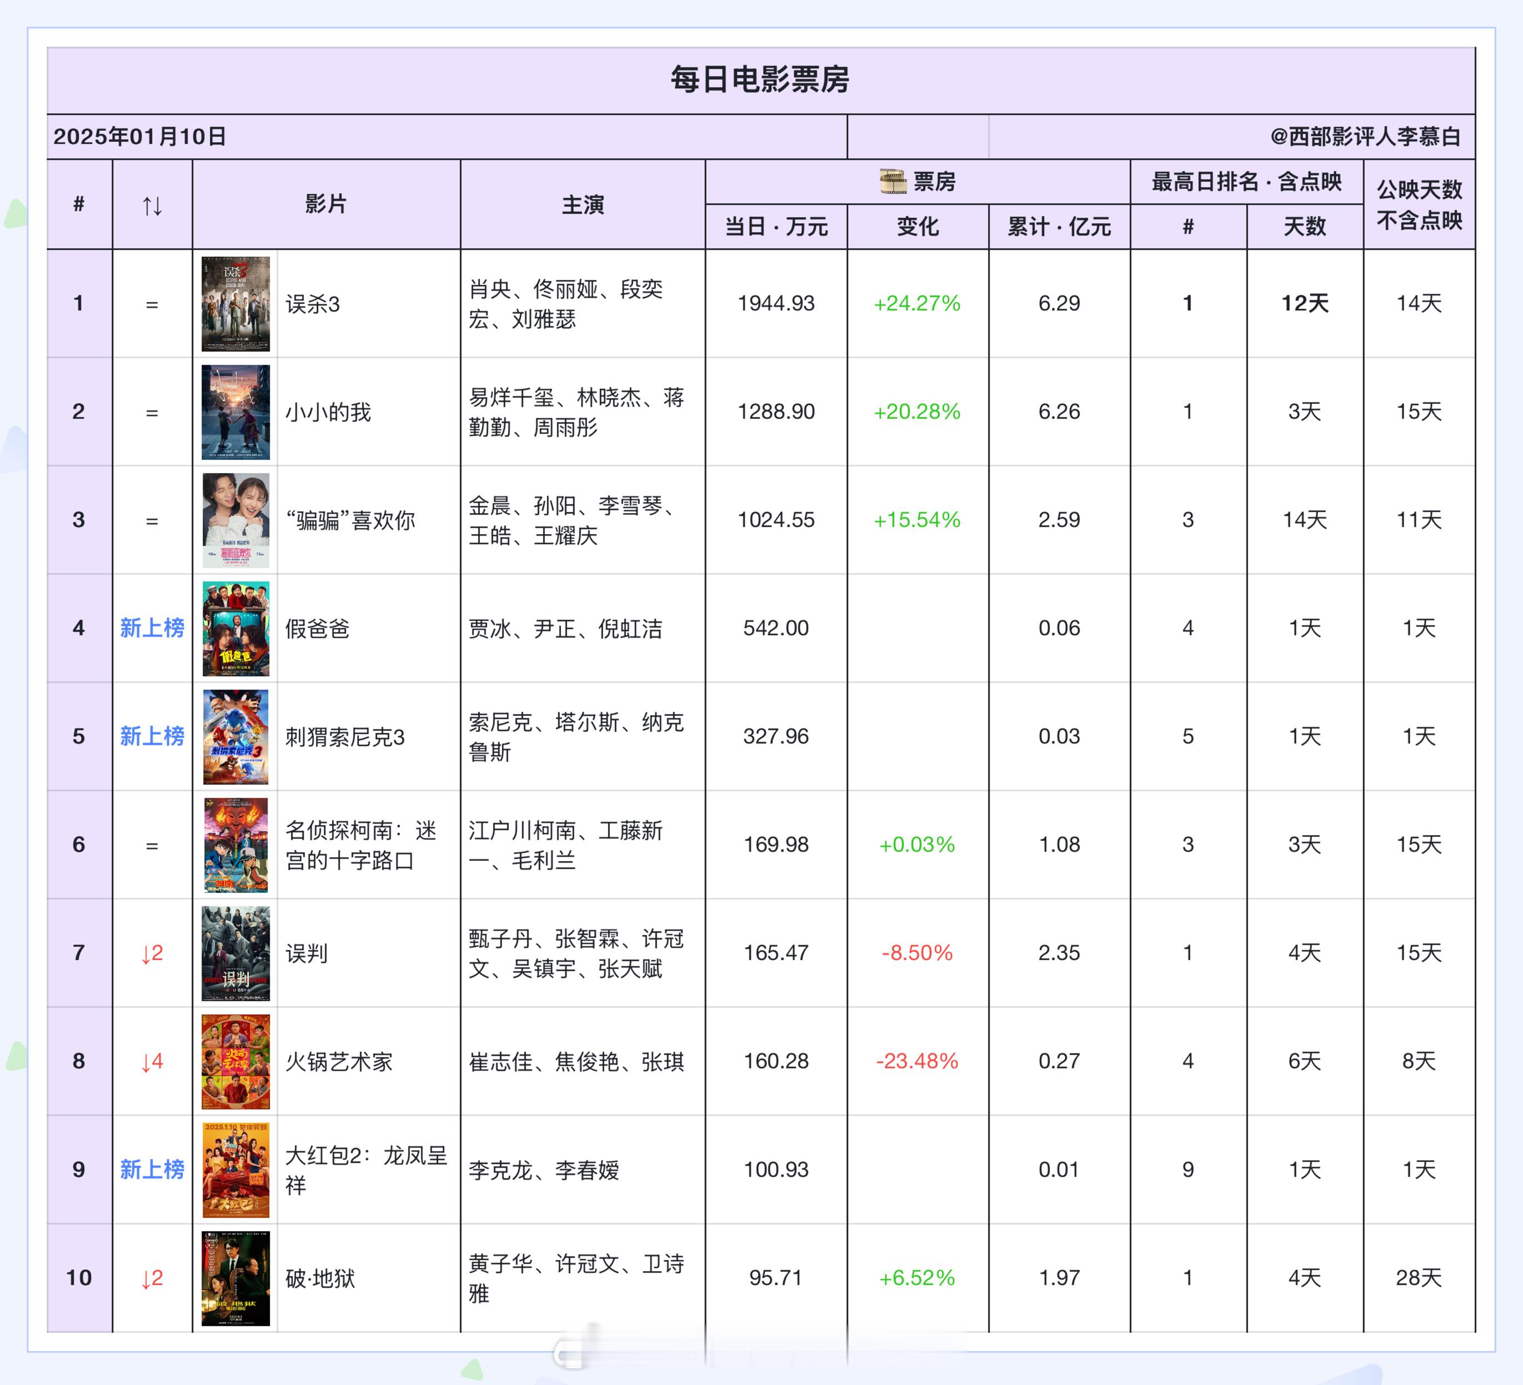Click daily box office 1024.55
Image resolution: width=1523 pixels, height=1385 pixels.
click(776, 520)
